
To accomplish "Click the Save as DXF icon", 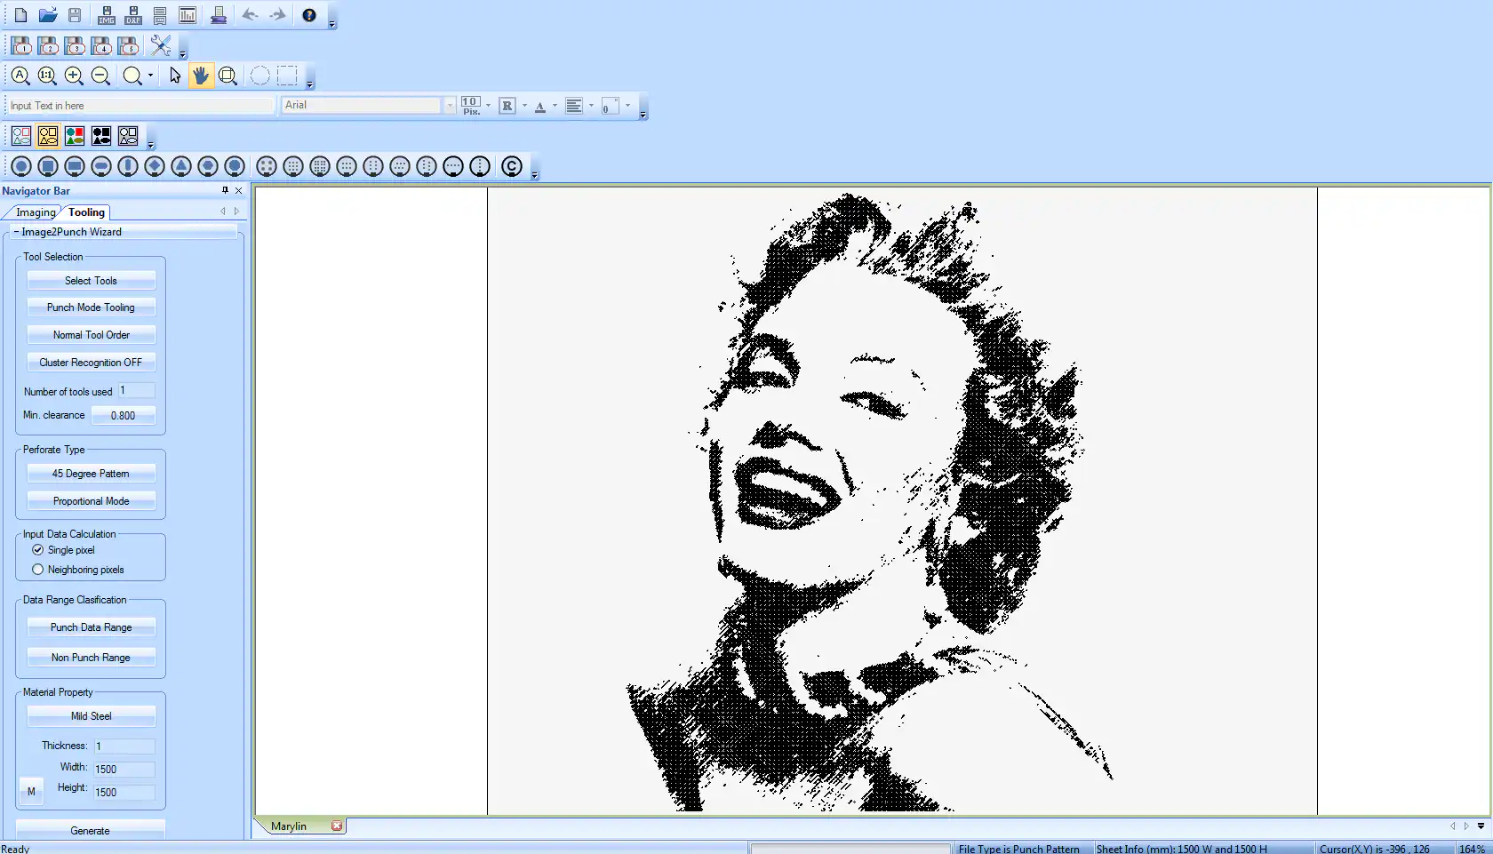I will [x=133, y=15].
